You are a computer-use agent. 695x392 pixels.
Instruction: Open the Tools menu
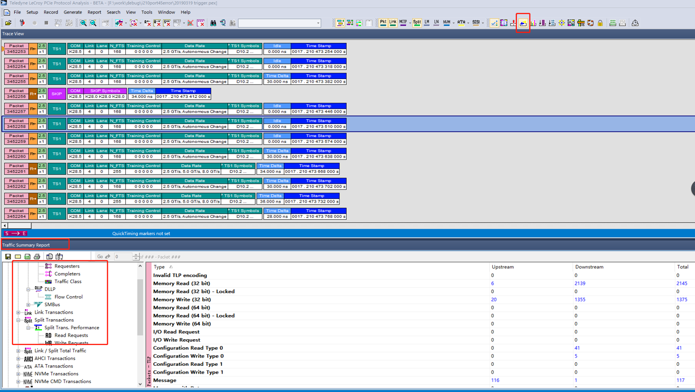(146, 12)
